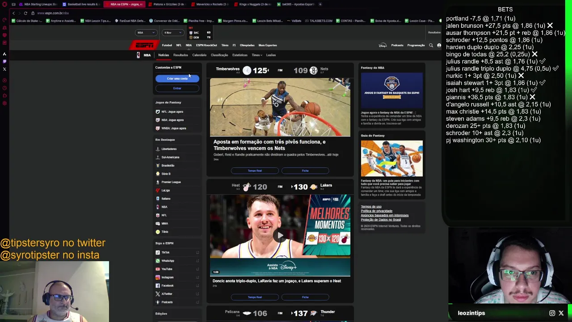Viewport: 572px width, 322px height.
Task: Open the Termos de uso link
Action: [x=371, y=207]
